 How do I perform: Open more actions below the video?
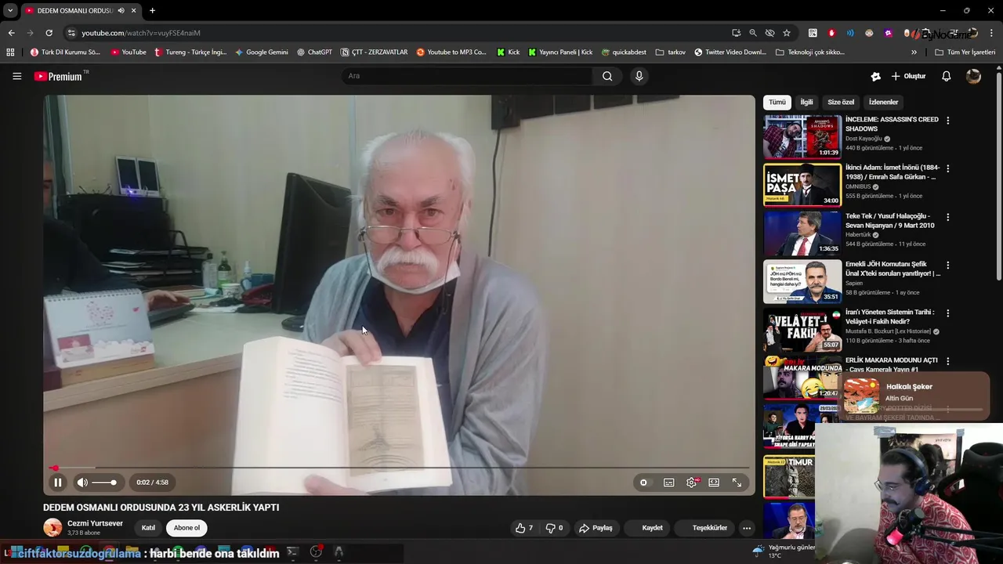click(x=747, y=528)
